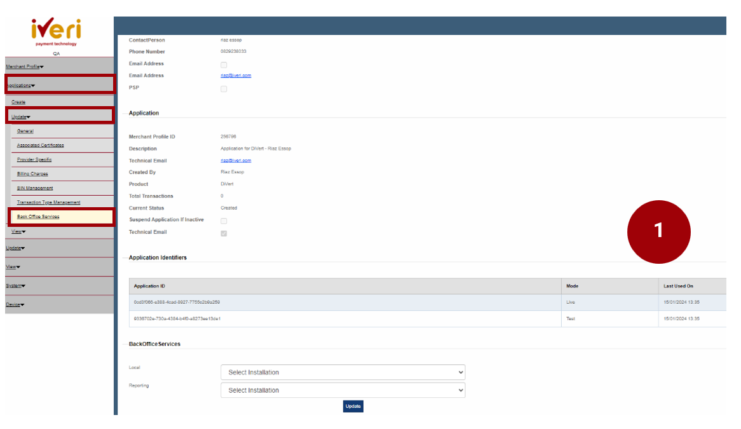Click the iVeri payment technology logo
The image size is (741, 429).
(x=56, y=32)
